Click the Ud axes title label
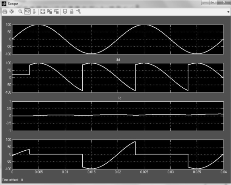Viewport: 231px width, 185px height. [x=118, y=60]
